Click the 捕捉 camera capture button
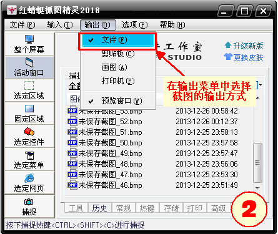The image size is (278, 234). click(x=29, y=207)
